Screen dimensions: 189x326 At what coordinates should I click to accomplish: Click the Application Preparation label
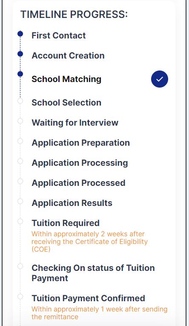point(81,143)
